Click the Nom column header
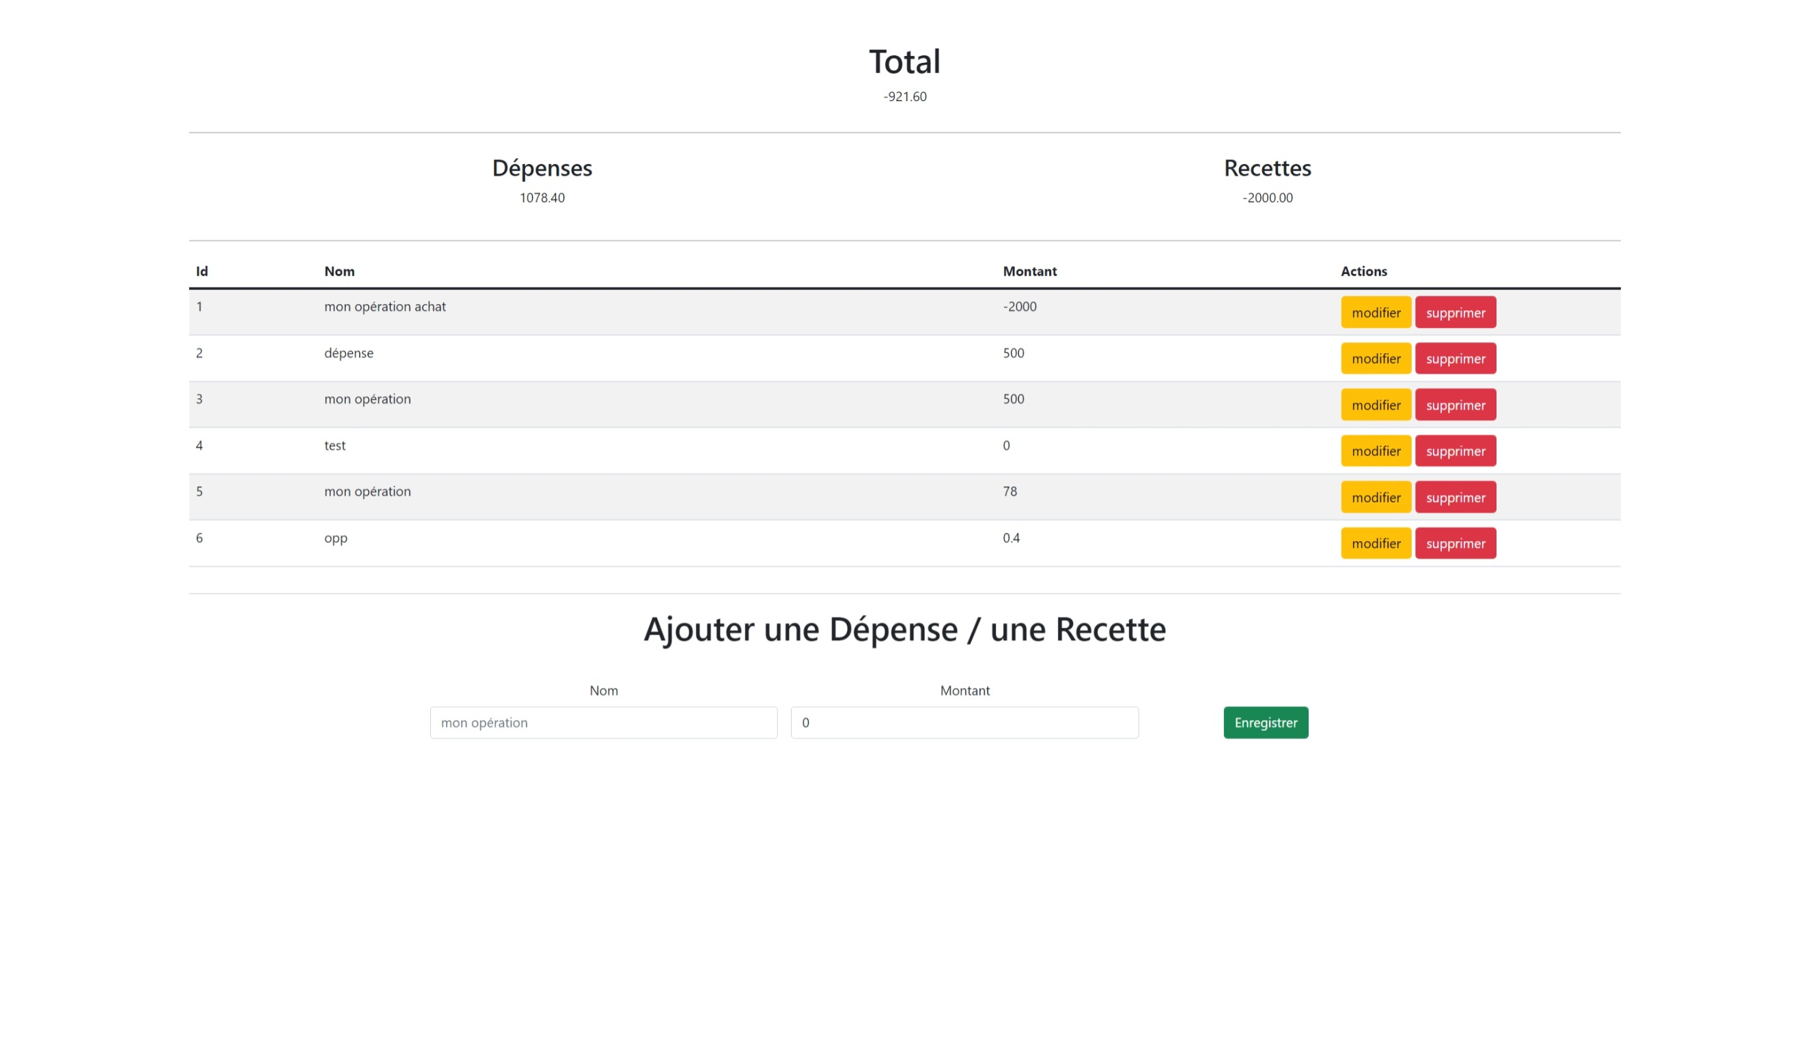Image resolution: width=1810 pixels, height=1052 pixels. [339, 272]
